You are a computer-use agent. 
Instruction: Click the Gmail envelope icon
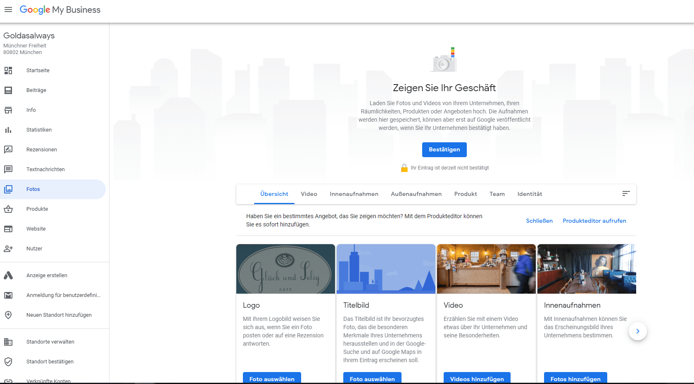(x=8, y=295)
